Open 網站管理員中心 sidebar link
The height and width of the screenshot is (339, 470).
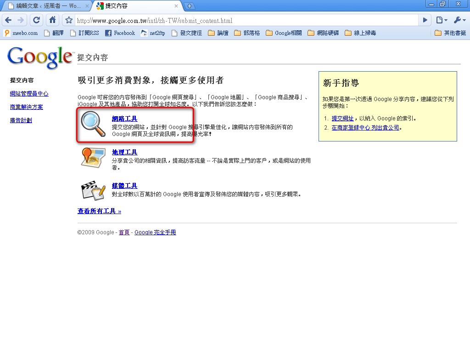tap(29, 94)
